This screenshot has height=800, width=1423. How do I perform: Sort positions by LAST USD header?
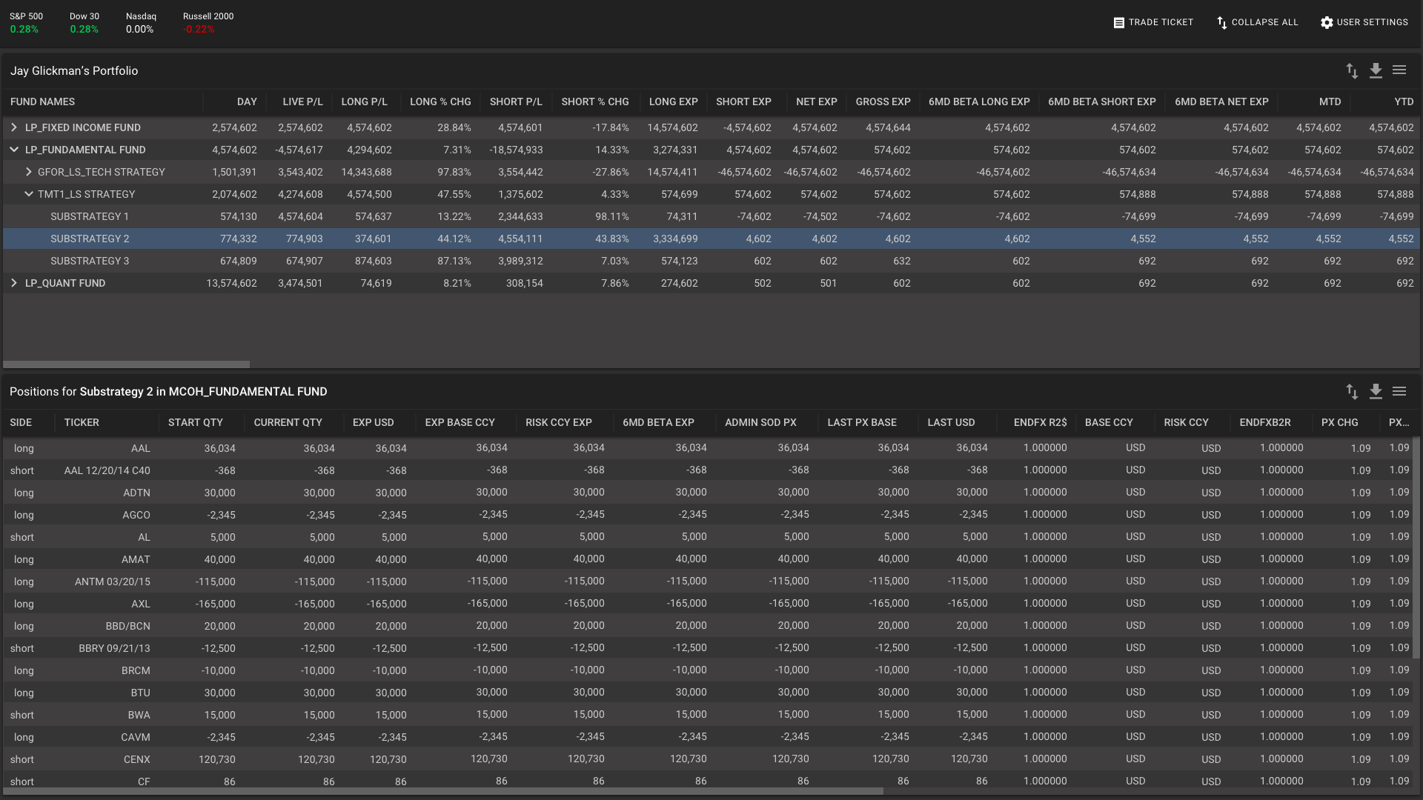[951, 422]
